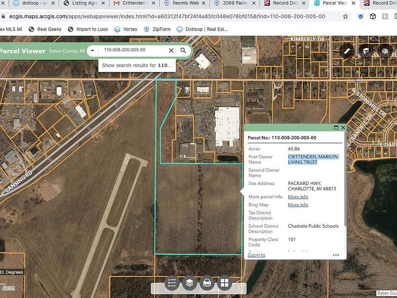Click the selected parcel in teal outline
The image size is (397, 298).
point(198,209)
